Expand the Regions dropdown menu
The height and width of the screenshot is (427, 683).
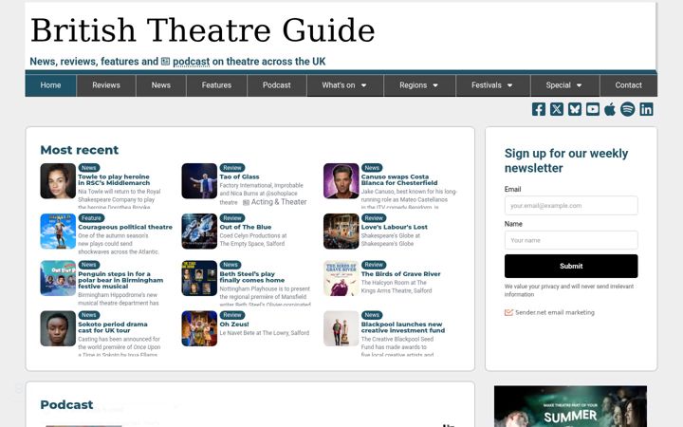point(418,85)
